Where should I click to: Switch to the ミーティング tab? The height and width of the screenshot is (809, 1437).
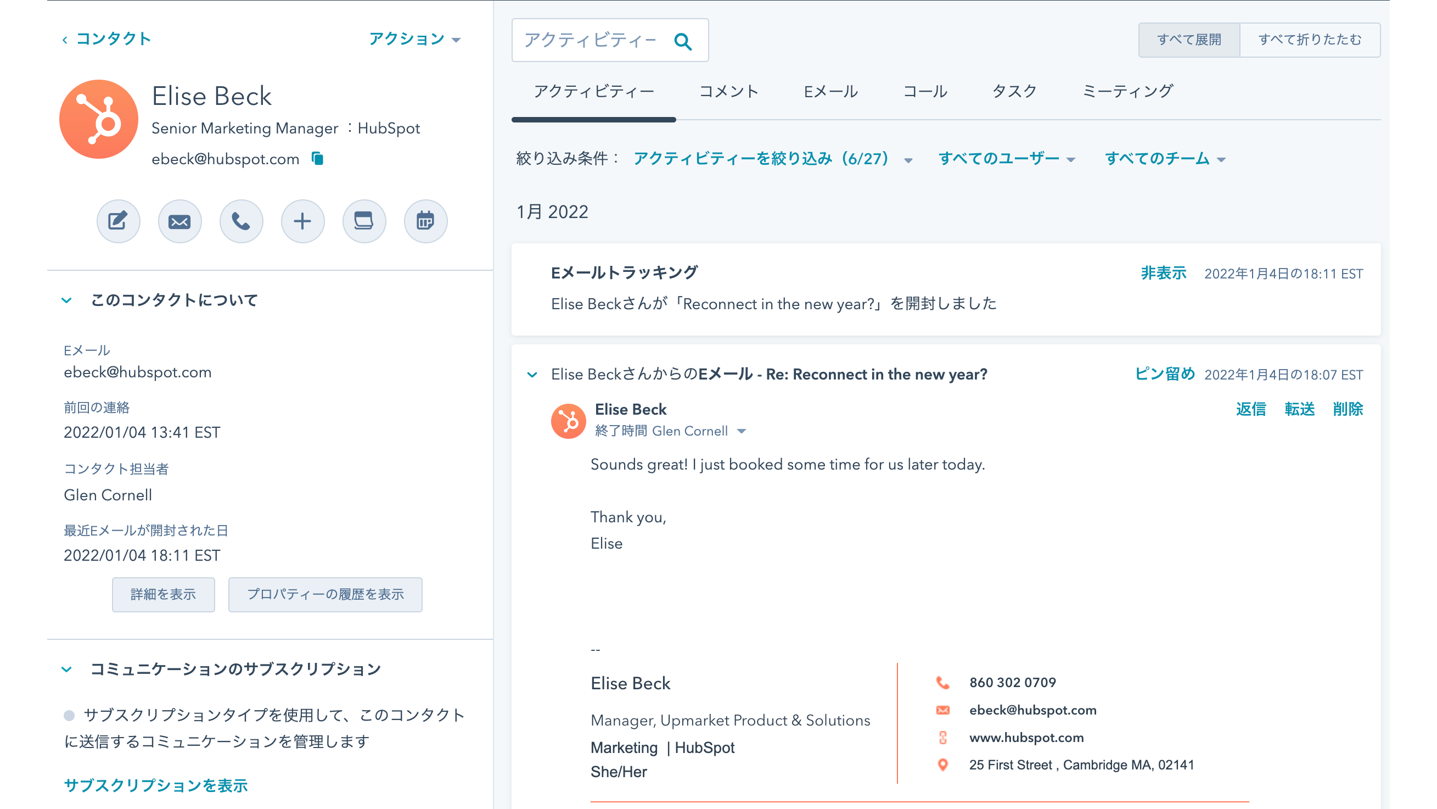pos(1127,91)
